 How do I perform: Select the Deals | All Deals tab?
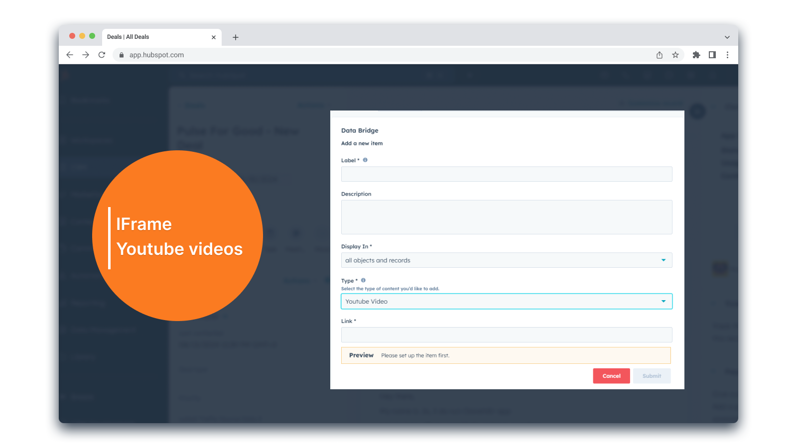(x=162, y=37)
